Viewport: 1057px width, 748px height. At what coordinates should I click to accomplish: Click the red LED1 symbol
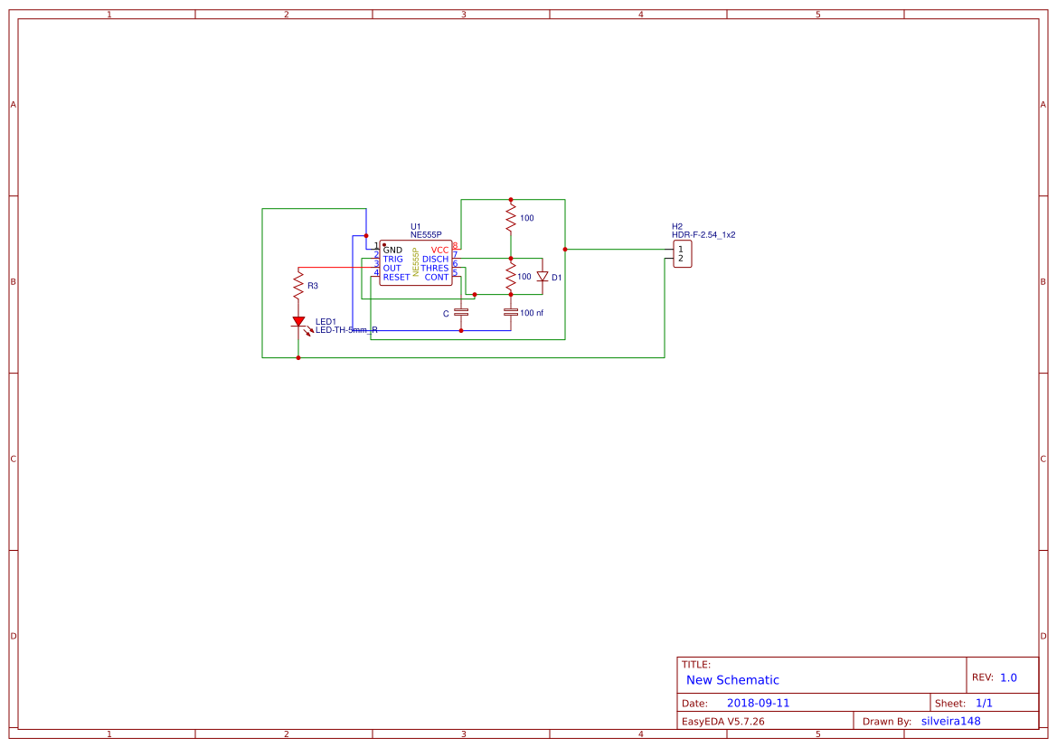coord(298,320)
